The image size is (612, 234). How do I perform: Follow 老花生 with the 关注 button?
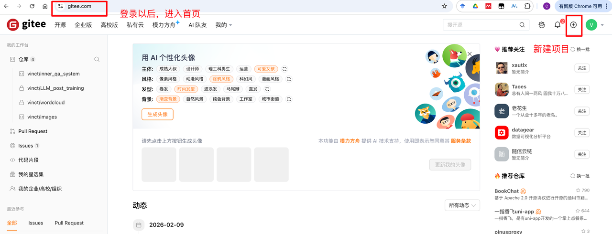coord(582,111)
